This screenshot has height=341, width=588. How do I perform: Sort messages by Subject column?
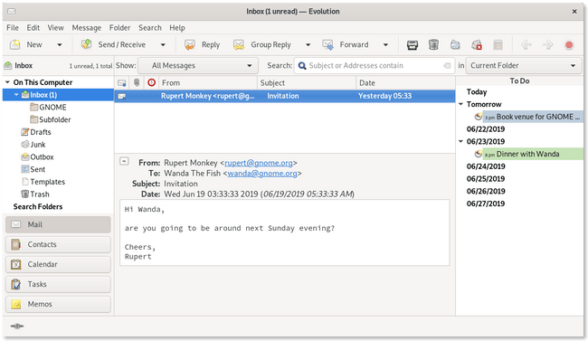click(307, 83)
